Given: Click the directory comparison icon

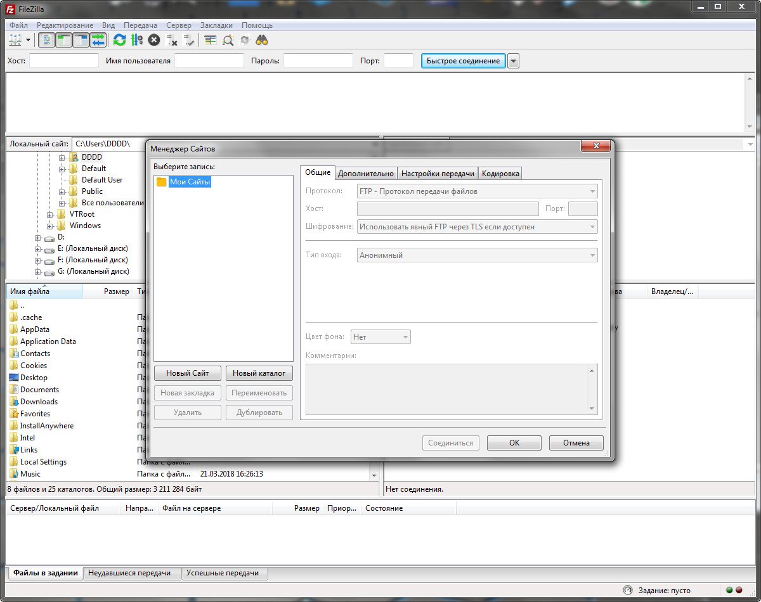Looking at the screenshot, I should 228,40.
